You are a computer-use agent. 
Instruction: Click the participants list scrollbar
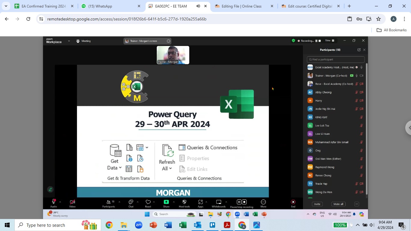point(366,129)
